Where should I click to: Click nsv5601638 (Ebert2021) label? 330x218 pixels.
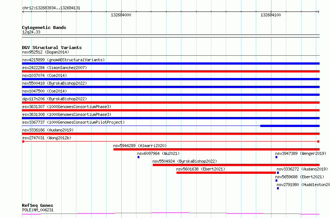pos(201,169)
